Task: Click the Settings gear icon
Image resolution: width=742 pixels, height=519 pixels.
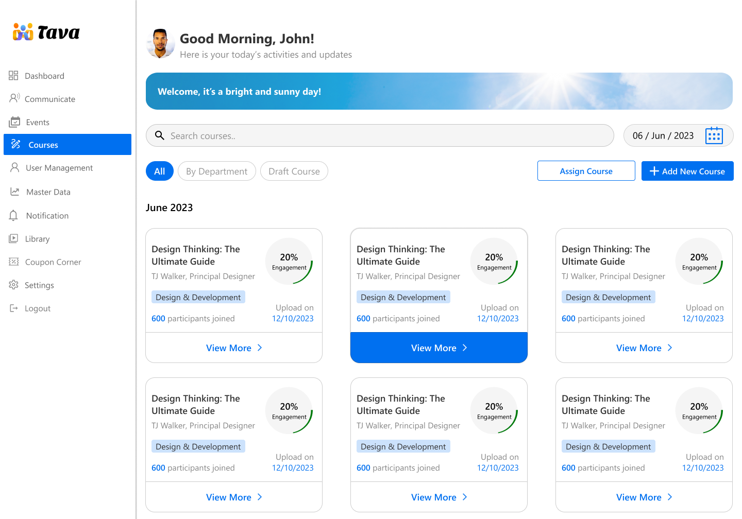Action: [13, 285]
